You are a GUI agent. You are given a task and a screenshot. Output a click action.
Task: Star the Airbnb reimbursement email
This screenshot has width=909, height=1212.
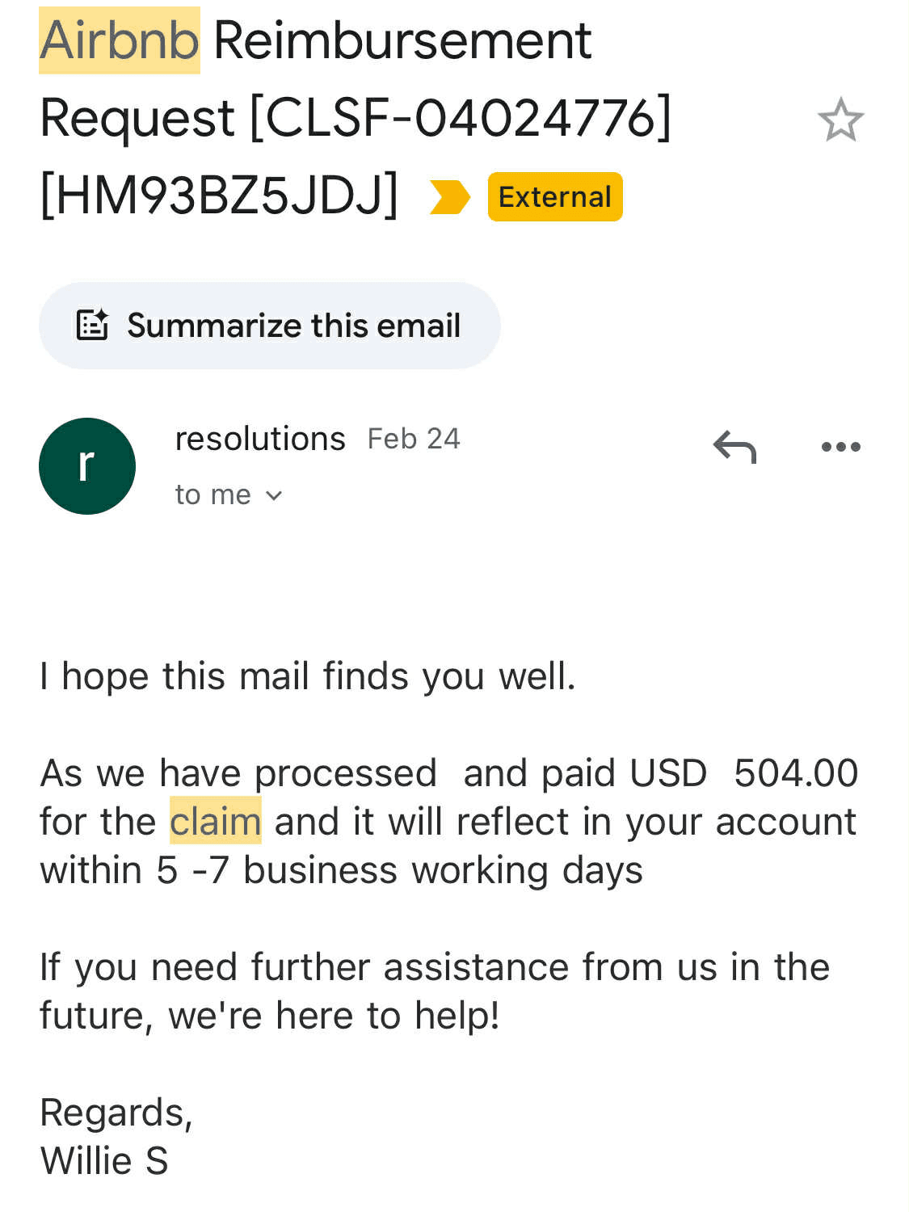[840, 120]
